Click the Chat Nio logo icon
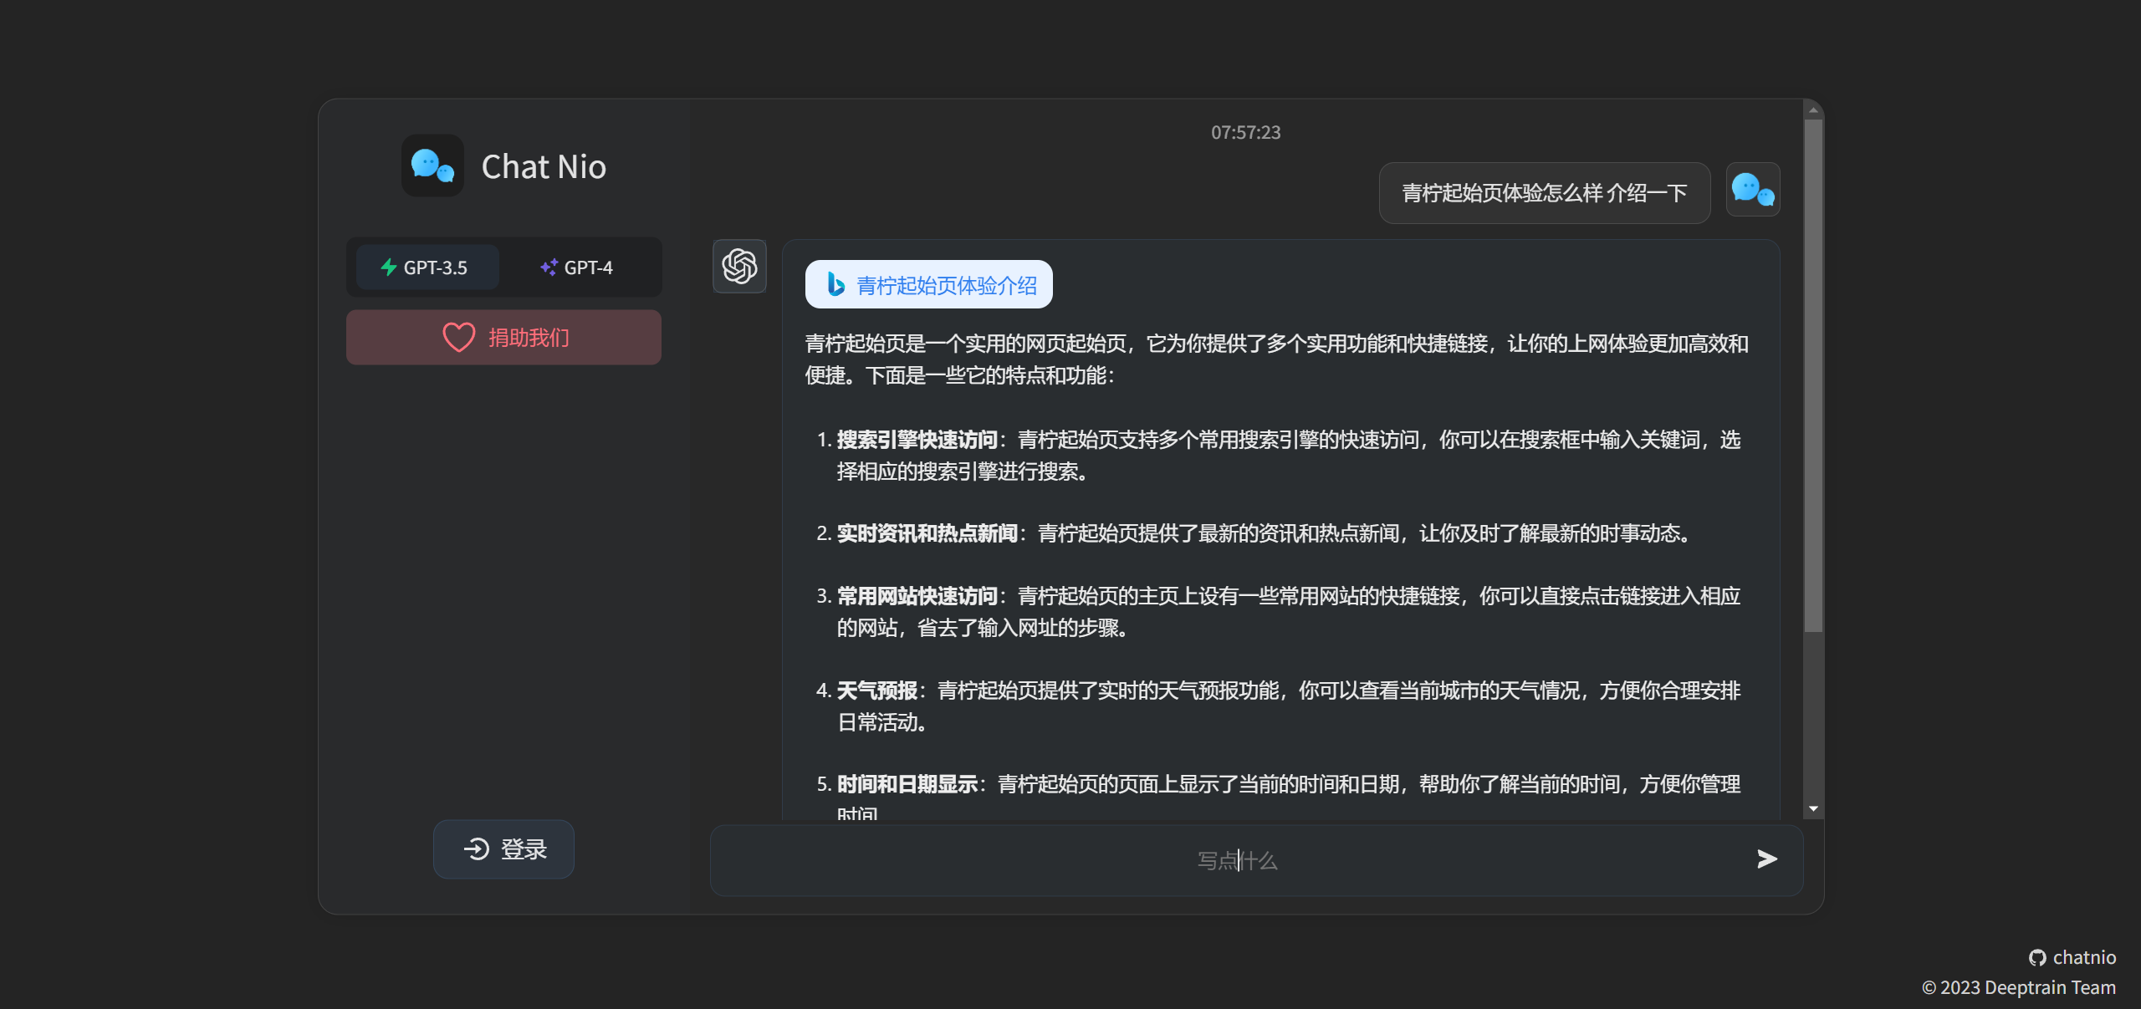Screen dimensions: 2141x1009 (432, 166)
